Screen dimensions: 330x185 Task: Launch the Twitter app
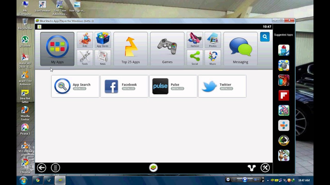tap(222, 86)
